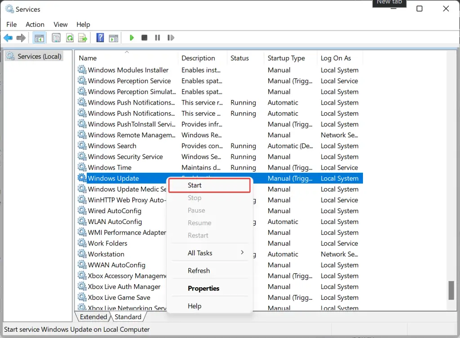460x338 pixels.
Task: Open the Action menu
Action: (35, 25)
